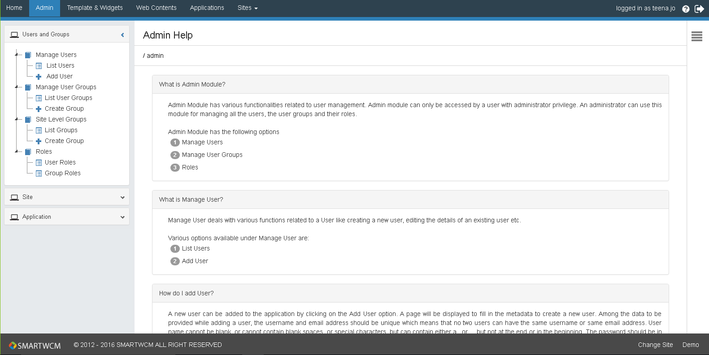Collapse the Users and Groups panel chevron

pyautogui.click(x=122, y=35)
